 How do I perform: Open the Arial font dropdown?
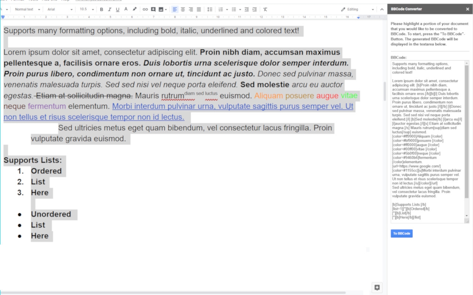click(60, 9)
